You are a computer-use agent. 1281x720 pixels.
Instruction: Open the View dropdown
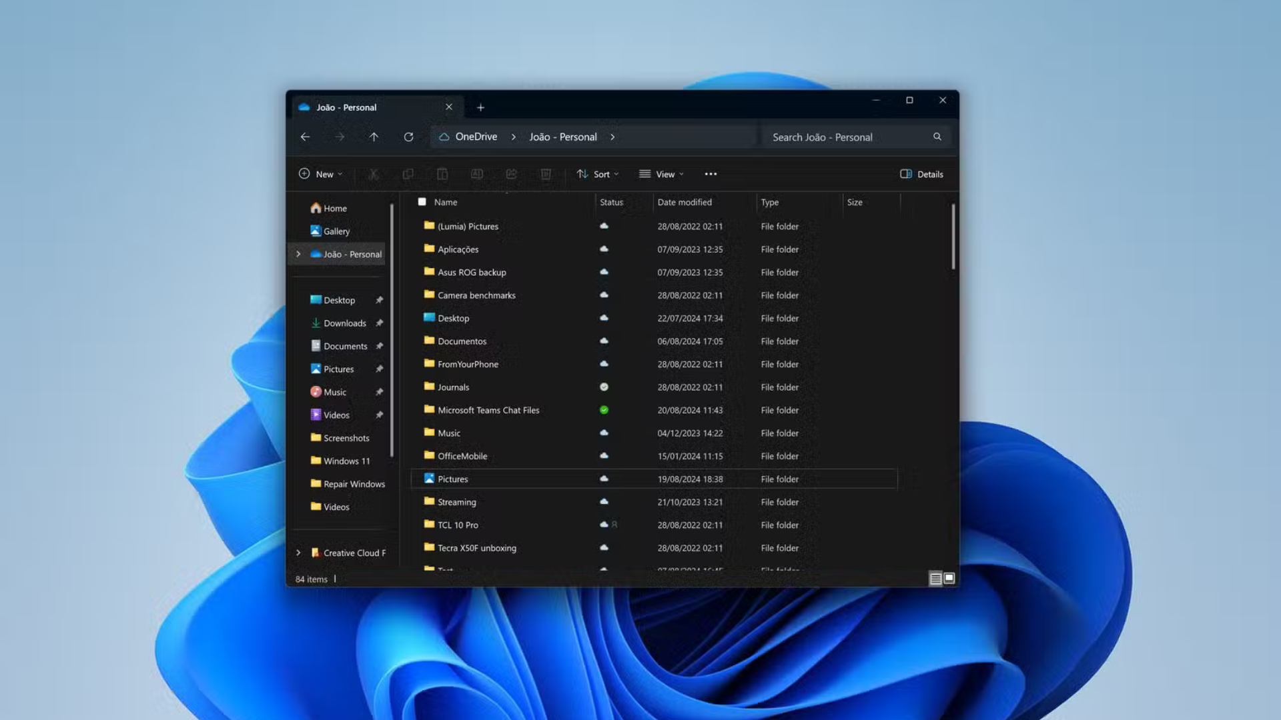(x=661, y=174)
